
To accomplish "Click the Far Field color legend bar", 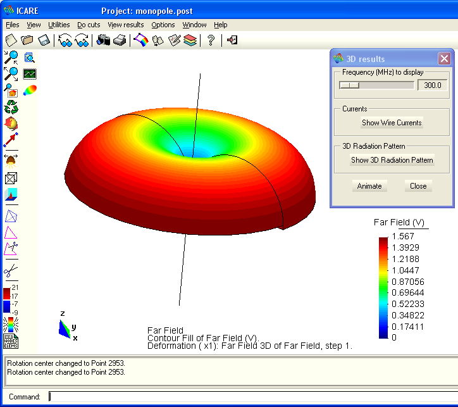I will pyautogui.click(x=383, y=288).
